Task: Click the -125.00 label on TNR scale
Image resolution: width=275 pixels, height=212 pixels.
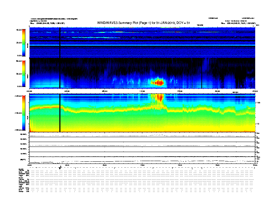Action: (18, 96)
